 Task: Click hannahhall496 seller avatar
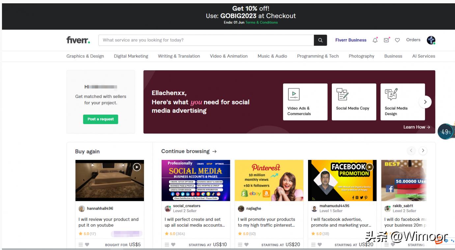[x=82, y=208]
